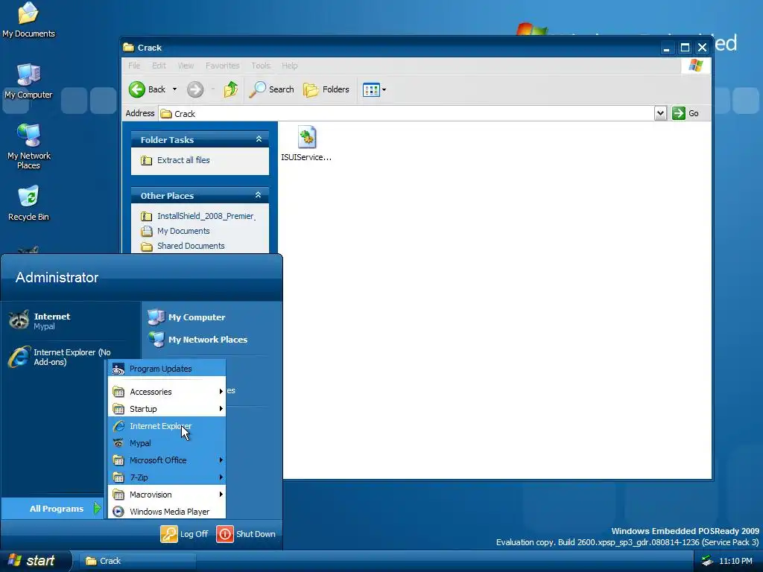Open the File menu

[x=134, y=66]
